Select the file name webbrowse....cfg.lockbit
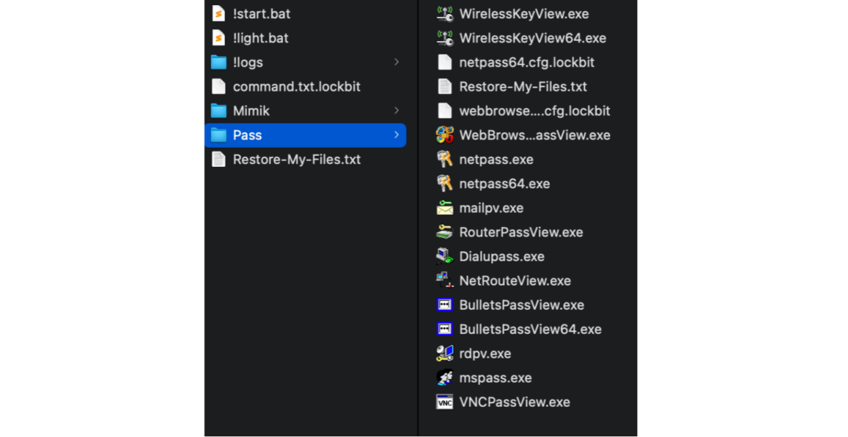The width and height of the screenshot is (848, 437). point(535,111)
